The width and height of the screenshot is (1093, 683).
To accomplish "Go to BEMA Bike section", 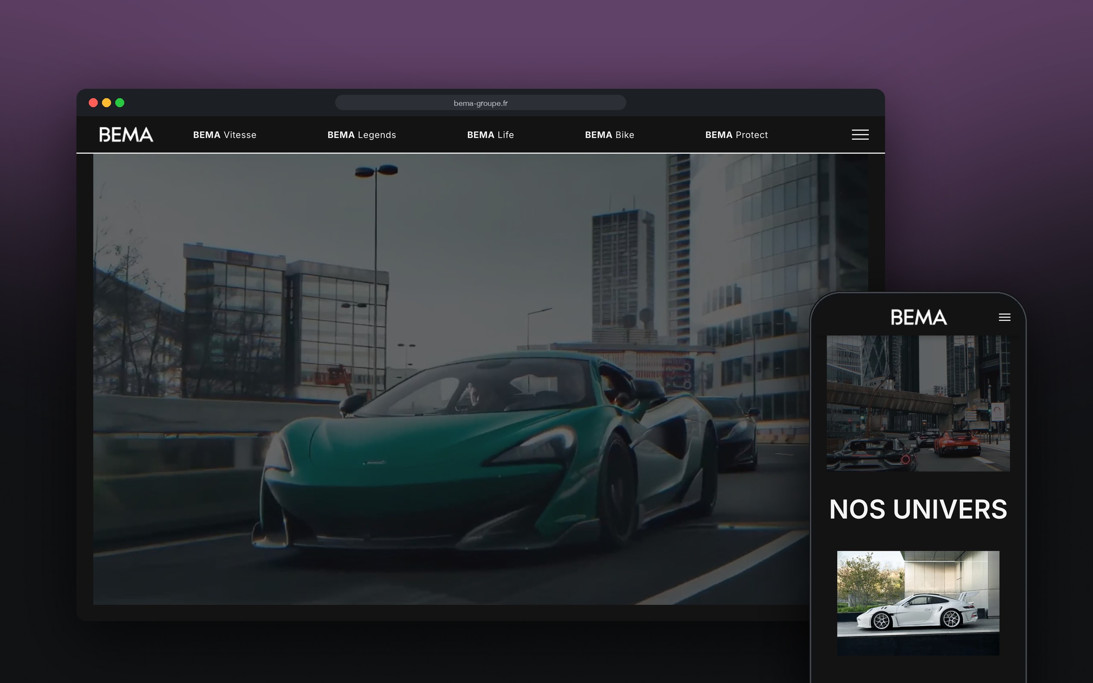I will [x=609, y=134].
